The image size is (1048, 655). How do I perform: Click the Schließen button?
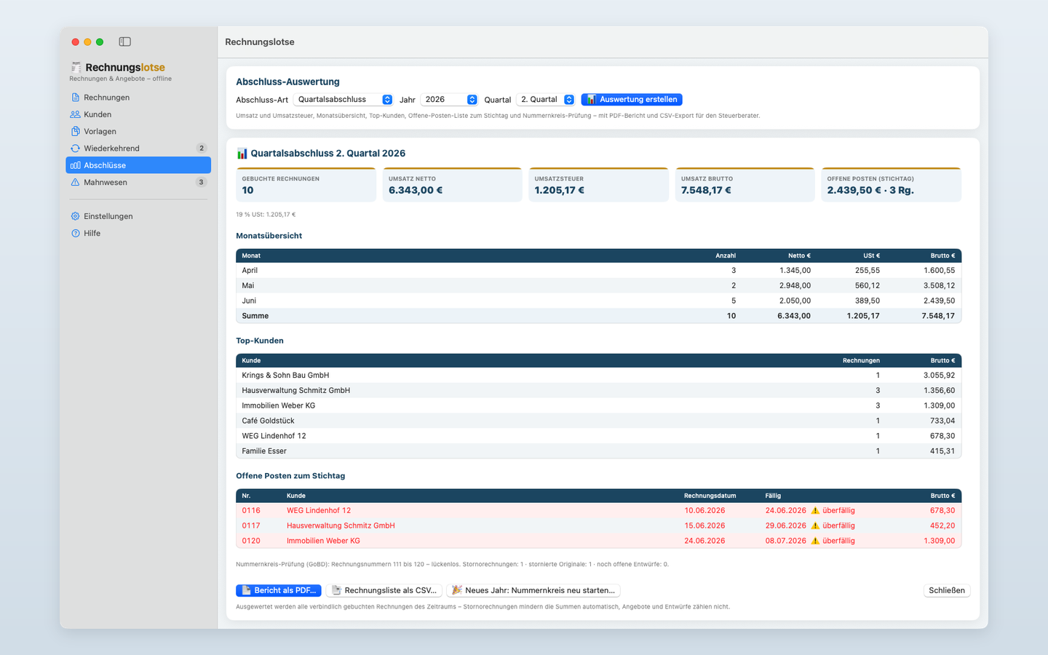click(947, 590)
